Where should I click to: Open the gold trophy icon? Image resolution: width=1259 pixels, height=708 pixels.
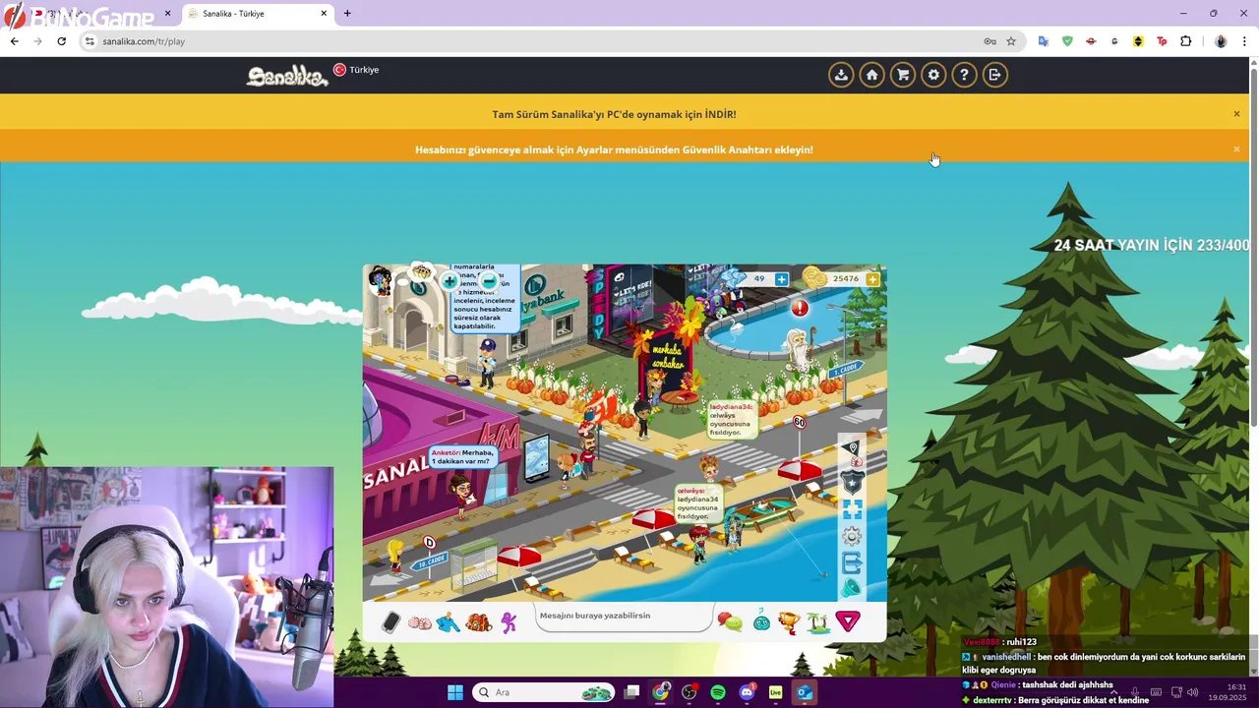click(x=789, y=621)
